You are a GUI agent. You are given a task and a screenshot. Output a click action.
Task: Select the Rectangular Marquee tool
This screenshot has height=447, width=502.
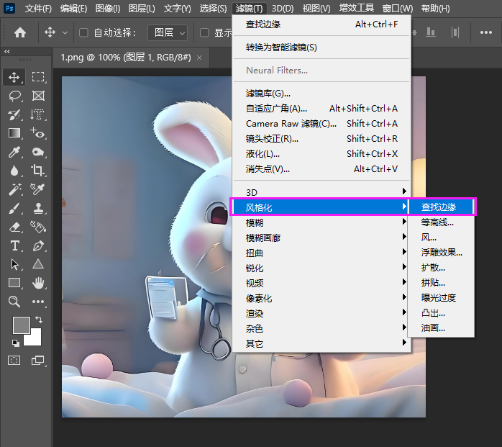pos(38,77)
